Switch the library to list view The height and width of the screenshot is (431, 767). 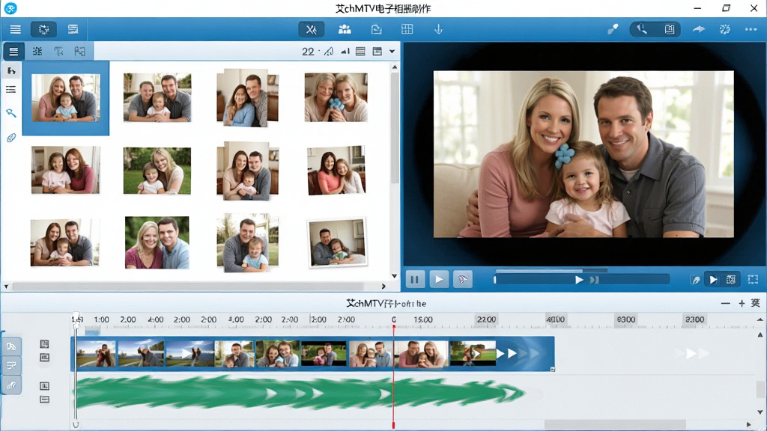tap(360, 52)
